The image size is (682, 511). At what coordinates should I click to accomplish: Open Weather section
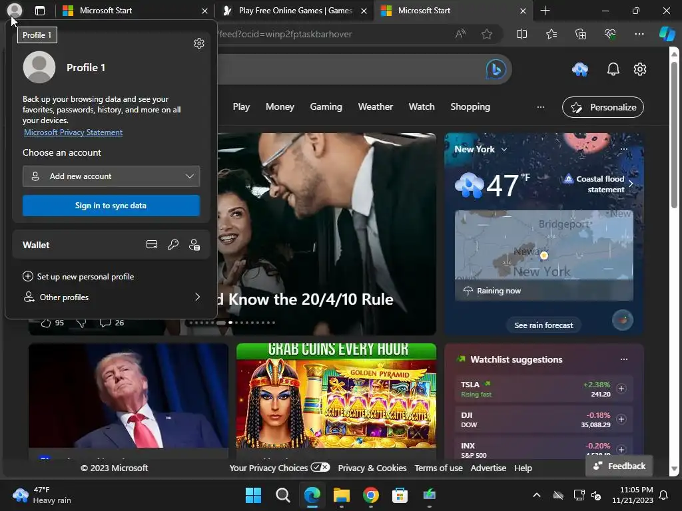click(x=376, y=107)
